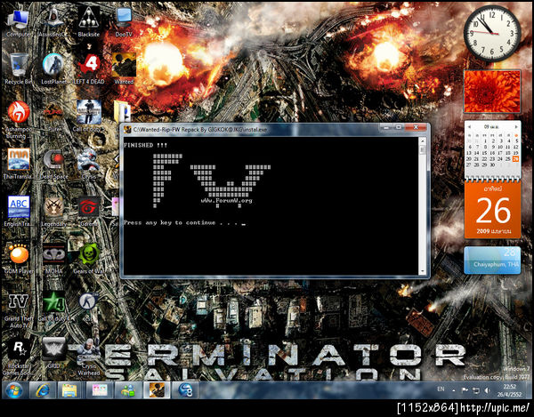Select the Blacksite game shortcut

[88, 23]
